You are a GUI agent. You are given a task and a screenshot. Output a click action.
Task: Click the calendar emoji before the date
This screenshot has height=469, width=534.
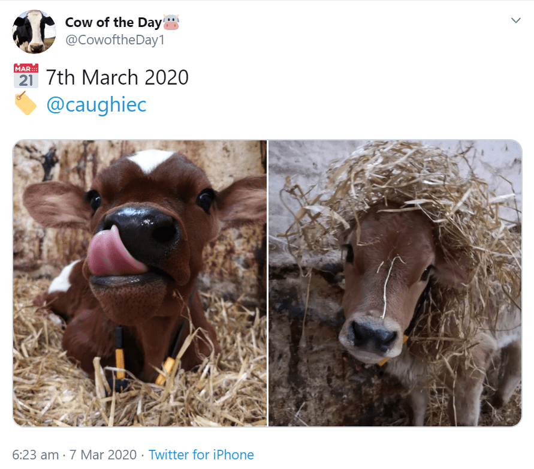[x=26, y=76]
